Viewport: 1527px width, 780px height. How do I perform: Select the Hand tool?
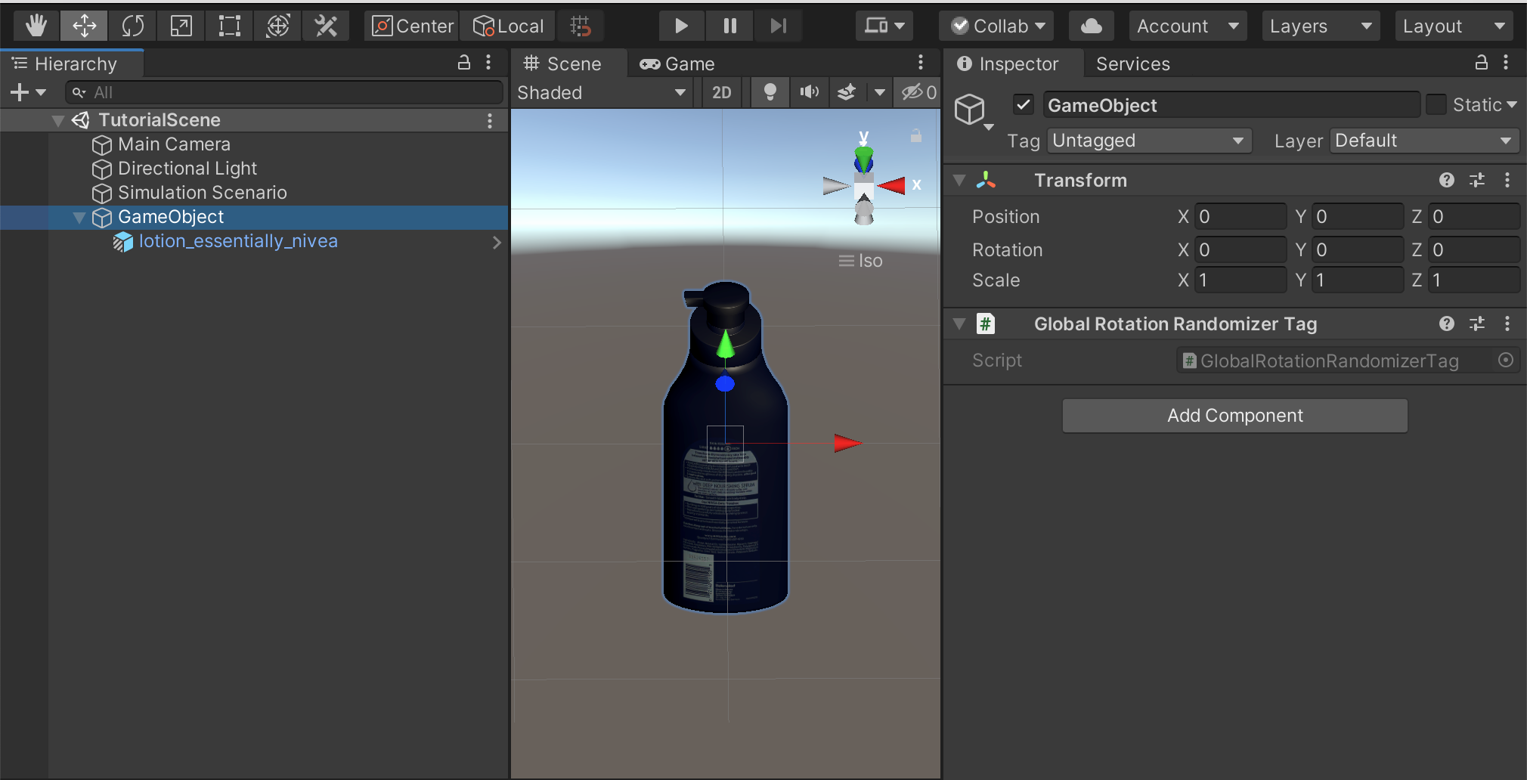pyautogui.click(x=35, y=25)
